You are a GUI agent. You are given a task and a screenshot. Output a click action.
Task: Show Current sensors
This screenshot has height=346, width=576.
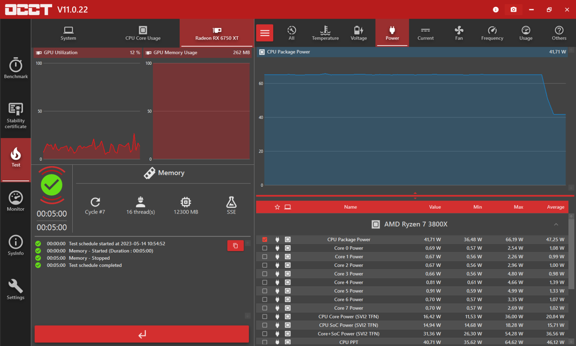pos(426,33)
